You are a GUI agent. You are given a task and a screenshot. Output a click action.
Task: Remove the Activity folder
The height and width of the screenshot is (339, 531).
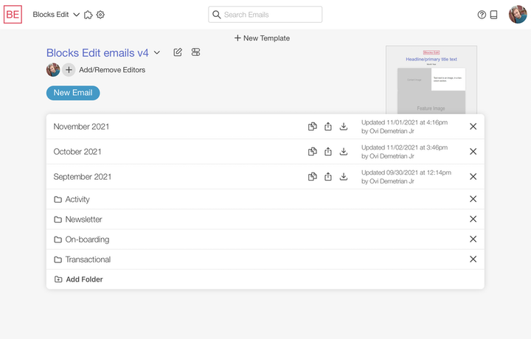coord(473,199)
